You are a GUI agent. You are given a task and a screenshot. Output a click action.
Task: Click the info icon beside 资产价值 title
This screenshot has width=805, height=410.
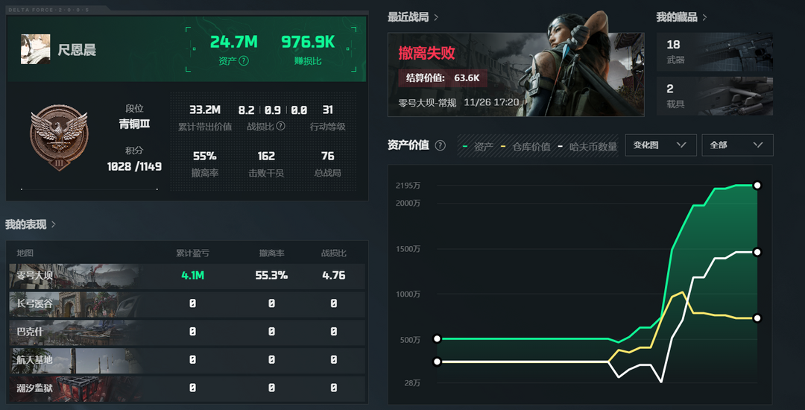tap(441, 145)
